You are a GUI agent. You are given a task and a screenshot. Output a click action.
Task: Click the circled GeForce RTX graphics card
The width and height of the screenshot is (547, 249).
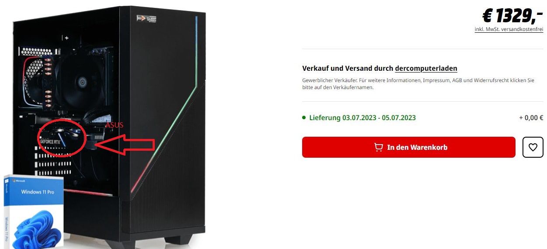60,138
